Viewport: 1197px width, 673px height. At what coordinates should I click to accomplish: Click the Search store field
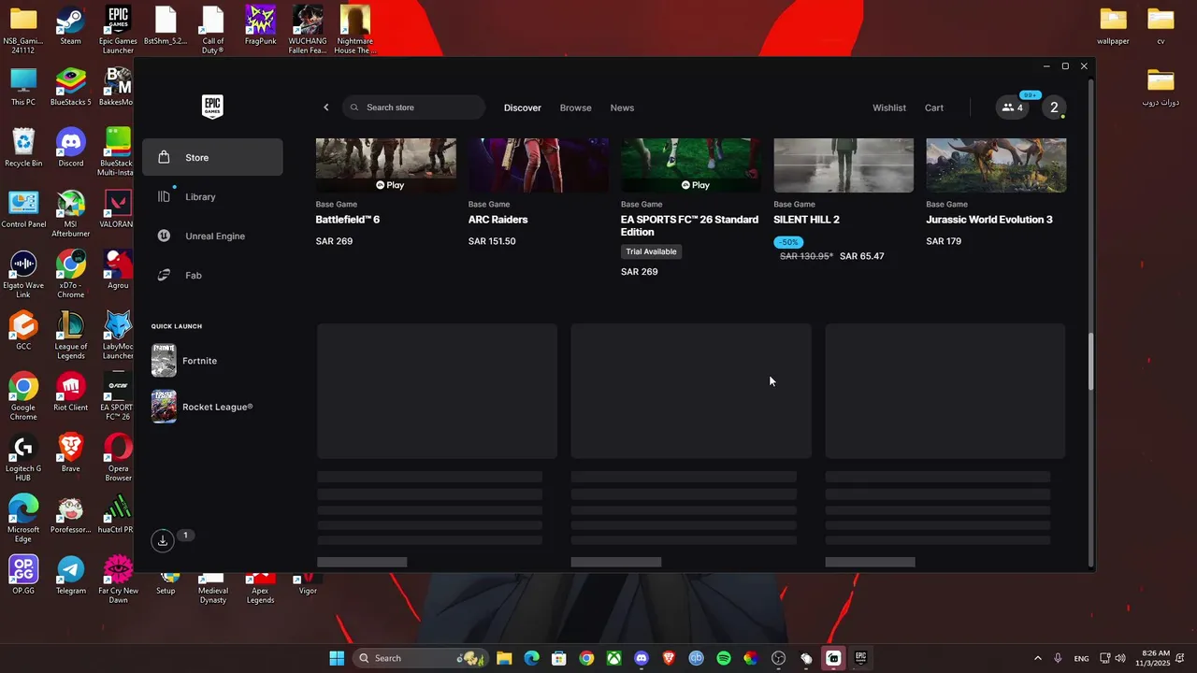pyautogui.click(x=413, y=107)
